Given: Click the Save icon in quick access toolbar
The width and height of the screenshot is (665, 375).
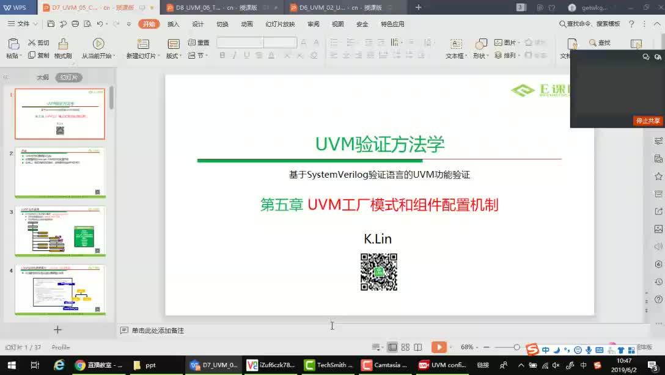Looking at the screenshot, I should pos(51,24).
